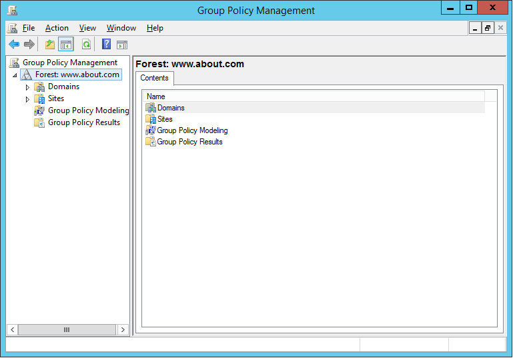Select Group Policy Results in the tree
The height and width of the screenshot is (358, 513).
click(x=84, y=122)
